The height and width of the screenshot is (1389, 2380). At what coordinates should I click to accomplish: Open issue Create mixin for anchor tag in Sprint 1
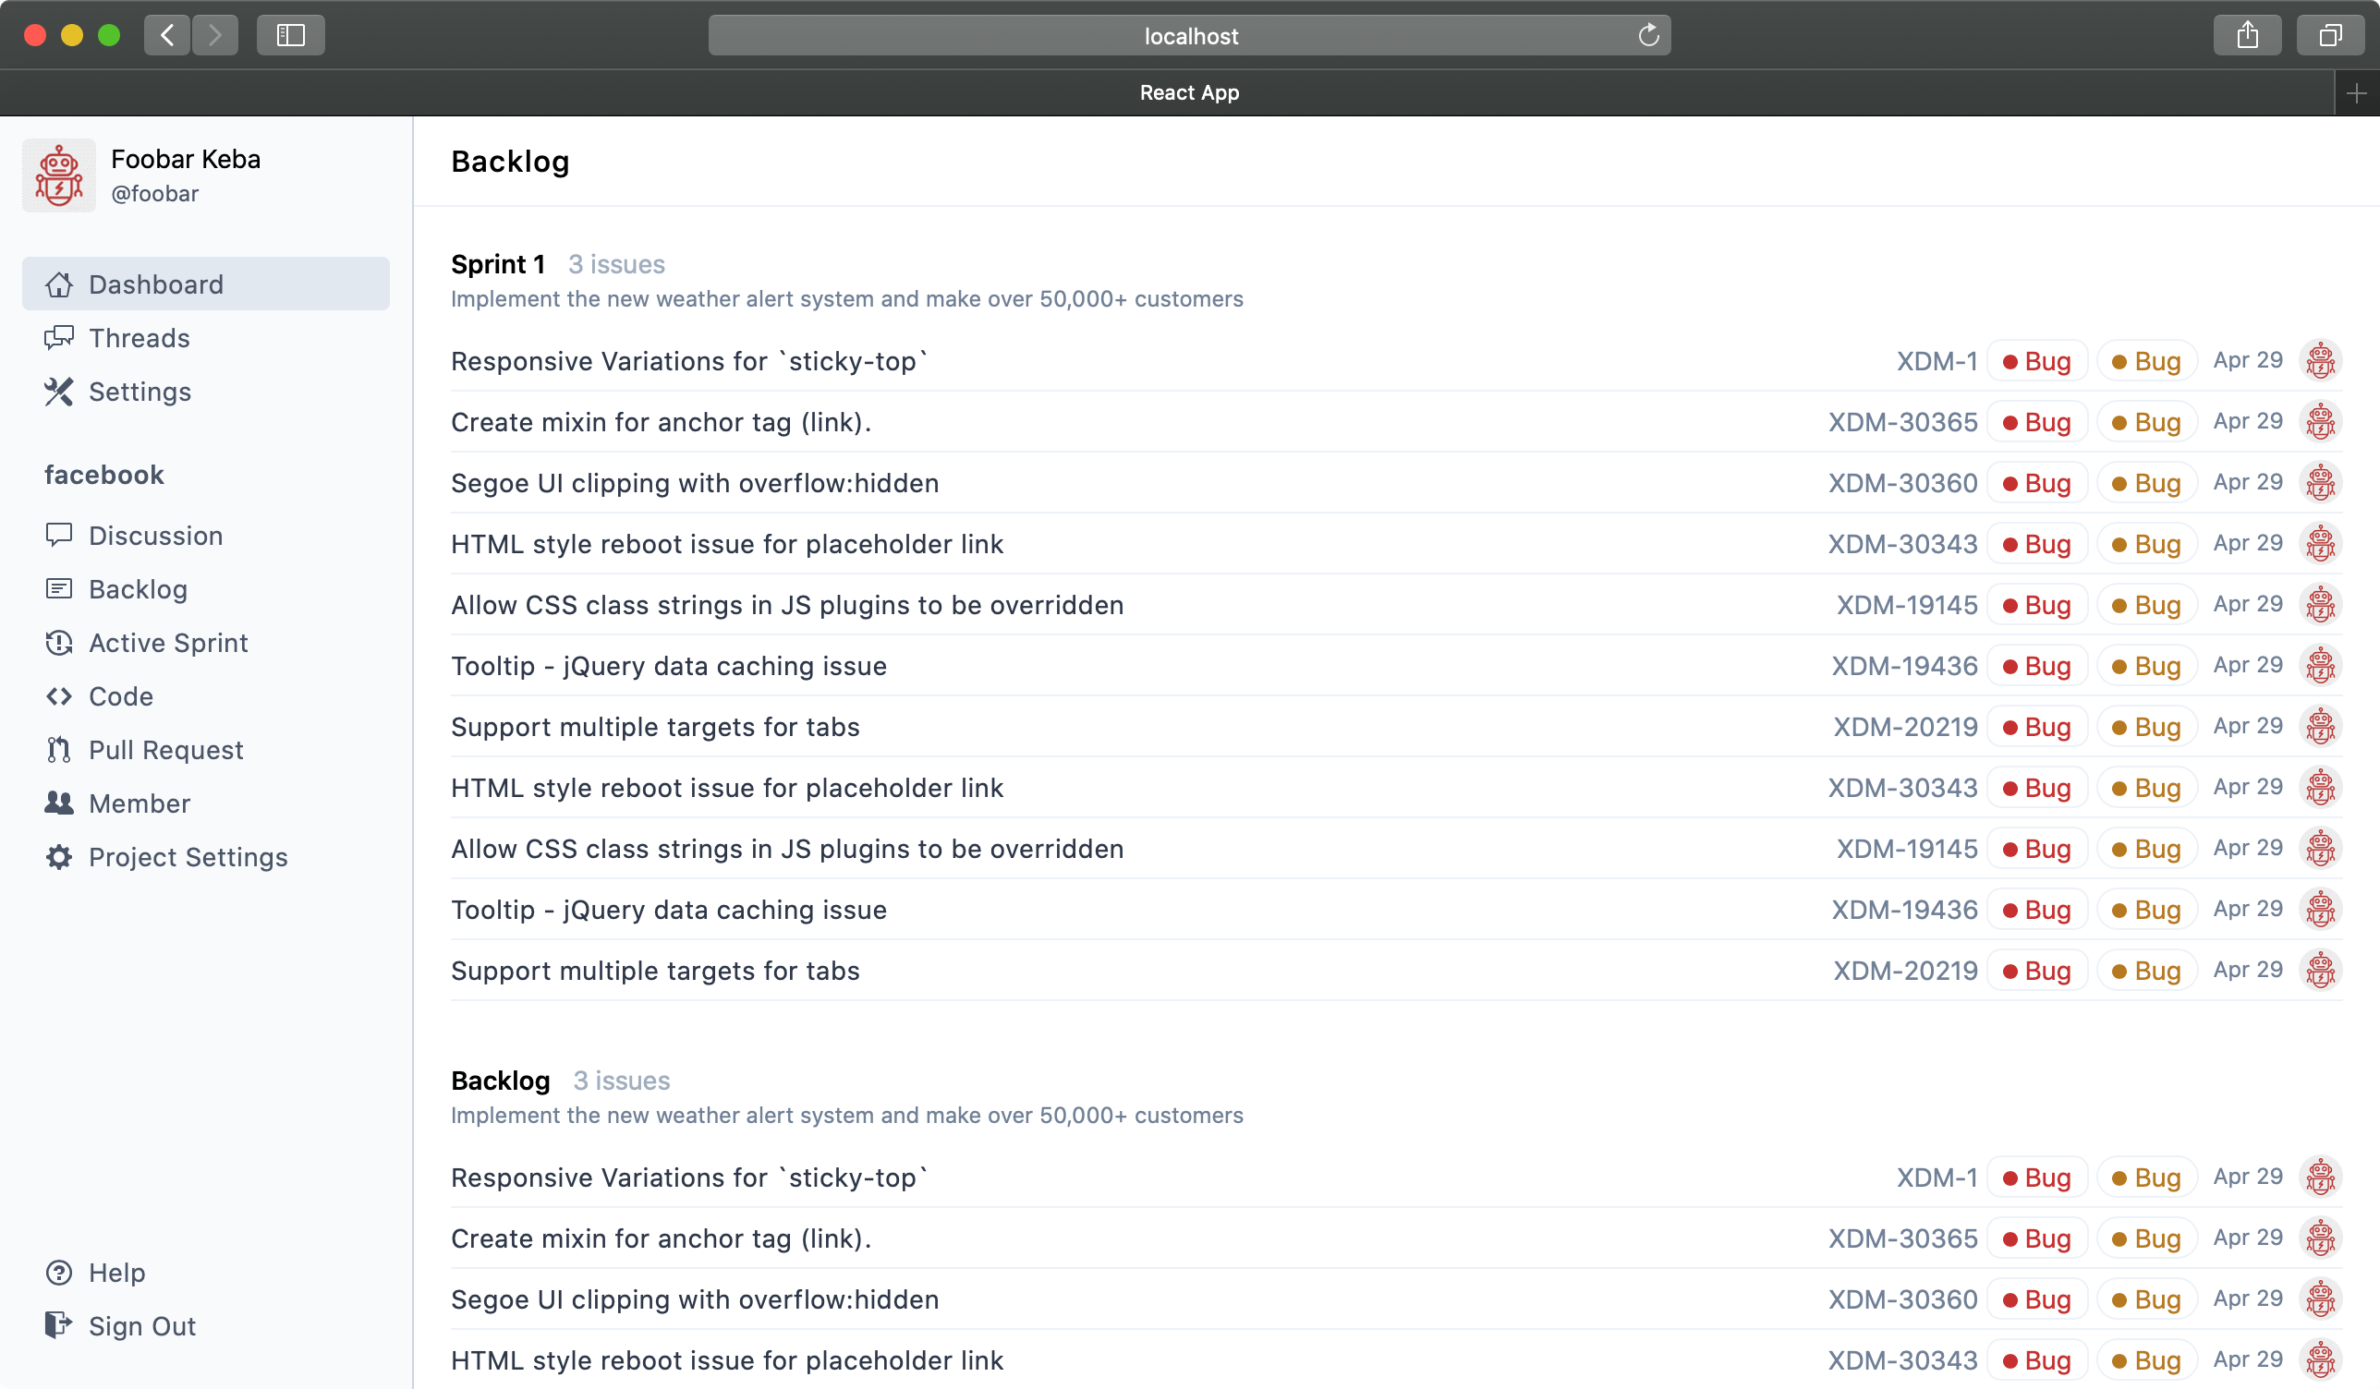pos(661,422)
